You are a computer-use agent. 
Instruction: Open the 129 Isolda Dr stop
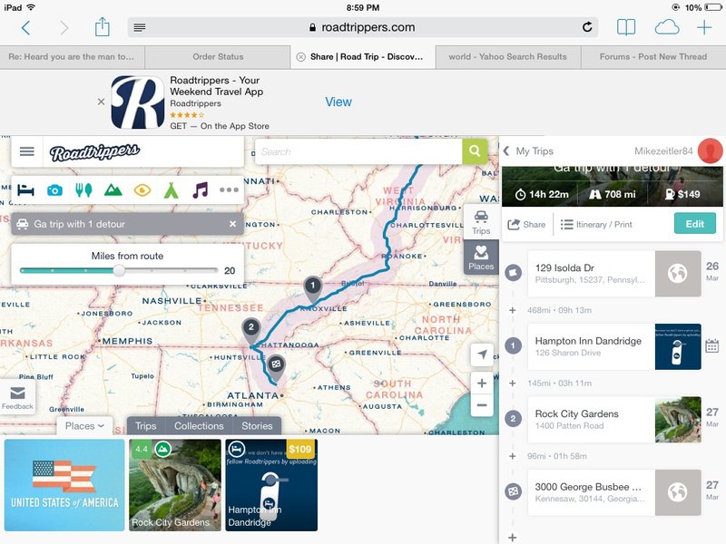tap(614, 274)
